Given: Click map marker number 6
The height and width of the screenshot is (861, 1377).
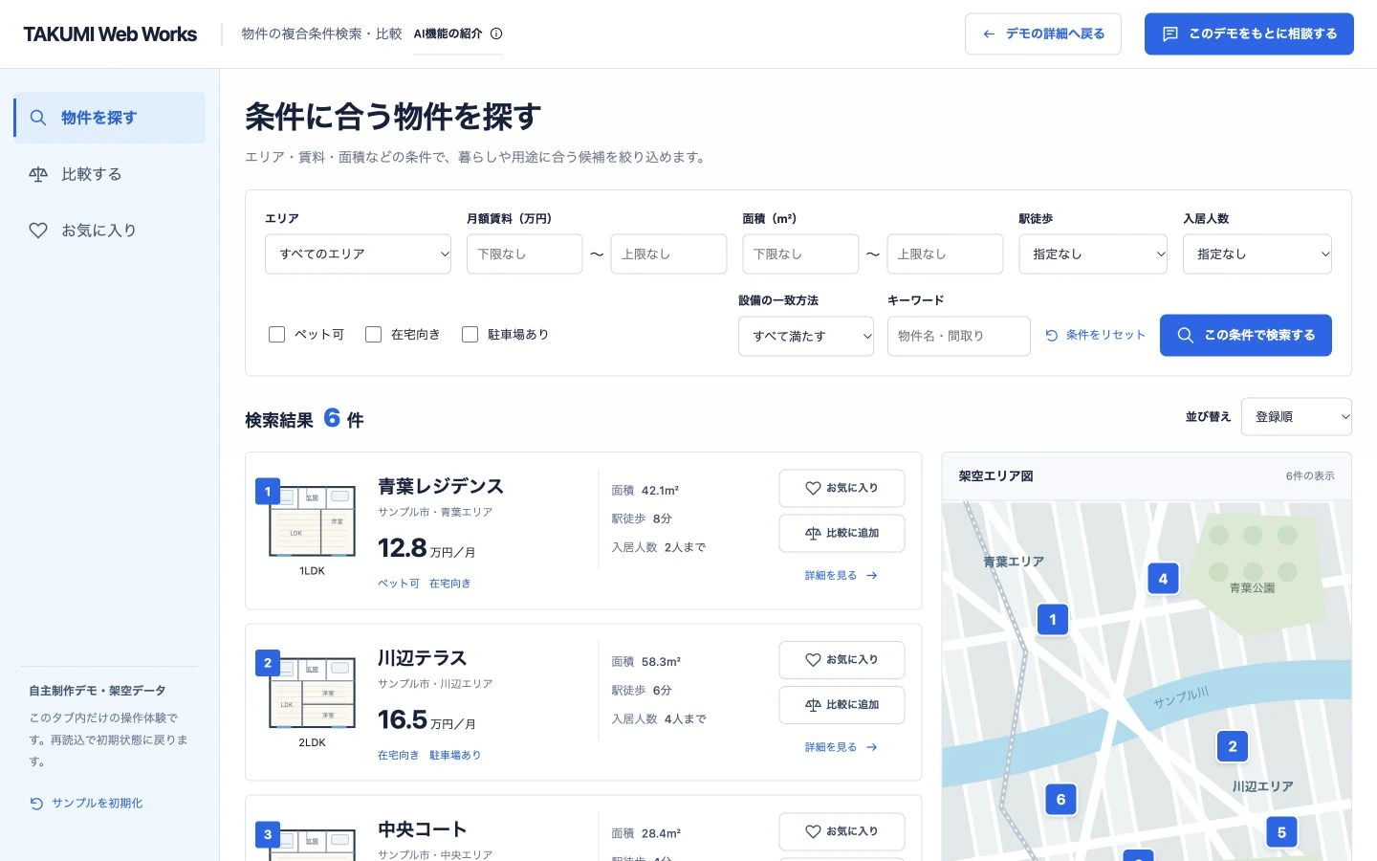Looking at the screenshot, I should pos(1060,800).
